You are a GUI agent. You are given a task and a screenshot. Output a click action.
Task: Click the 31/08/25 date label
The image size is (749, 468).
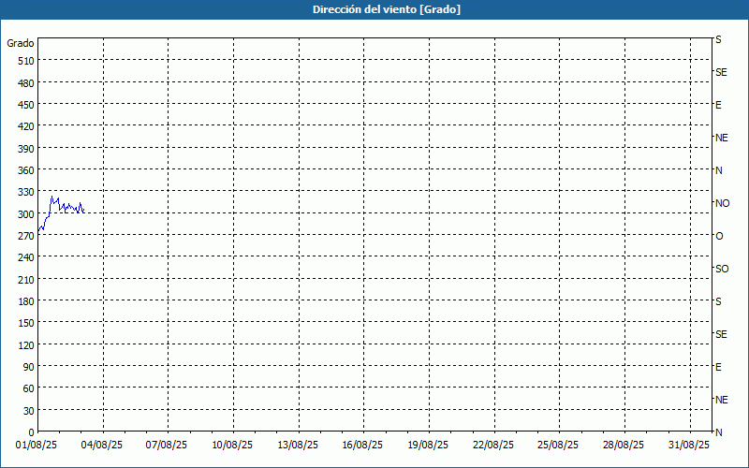(689, 446)
